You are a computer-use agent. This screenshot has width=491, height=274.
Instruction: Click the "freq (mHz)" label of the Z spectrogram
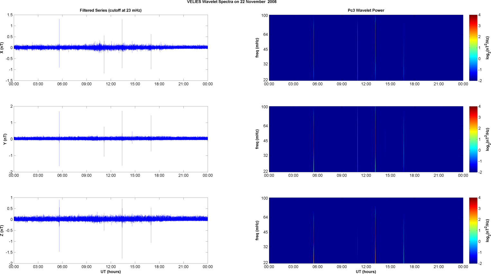coord(257,231)
